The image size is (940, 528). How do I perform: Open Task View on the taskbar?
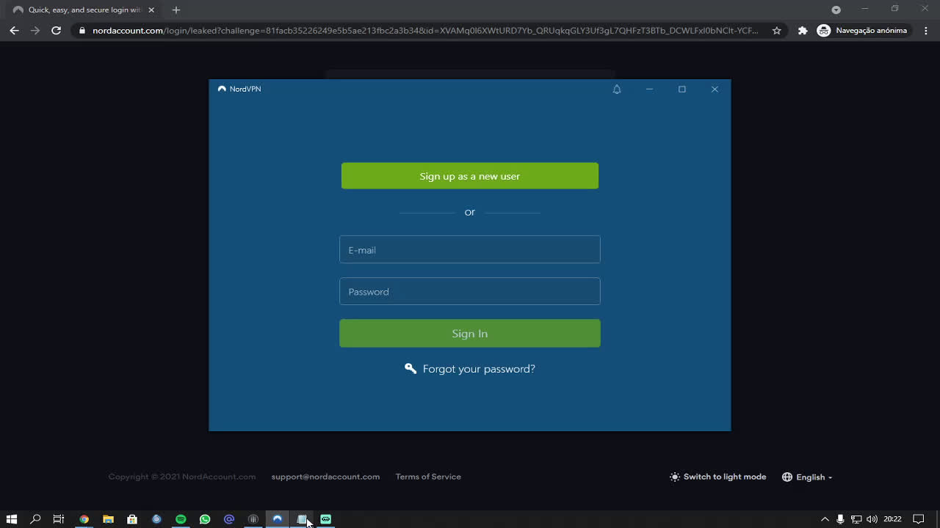coord(59,519)
